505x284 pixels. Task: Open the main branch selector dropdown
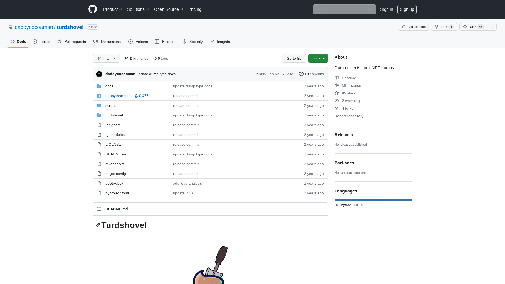(106, 58)
